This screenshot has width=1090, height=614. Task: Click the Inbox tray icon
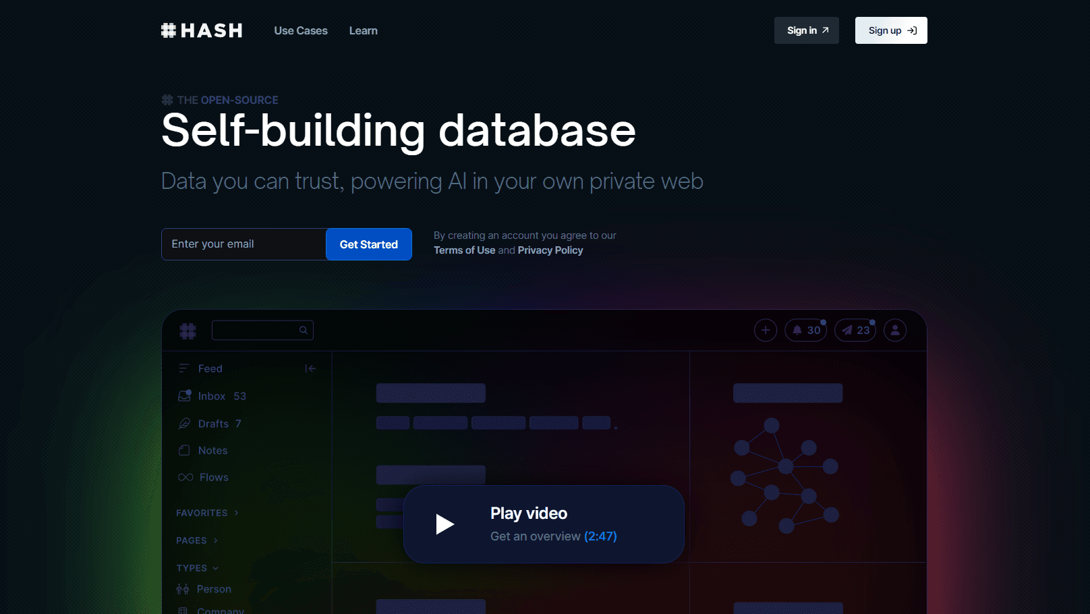pyautogui.click(x=184, y=396)
